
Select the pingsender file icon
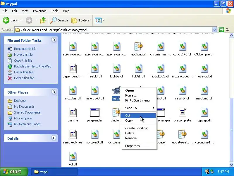click(94, 113)
